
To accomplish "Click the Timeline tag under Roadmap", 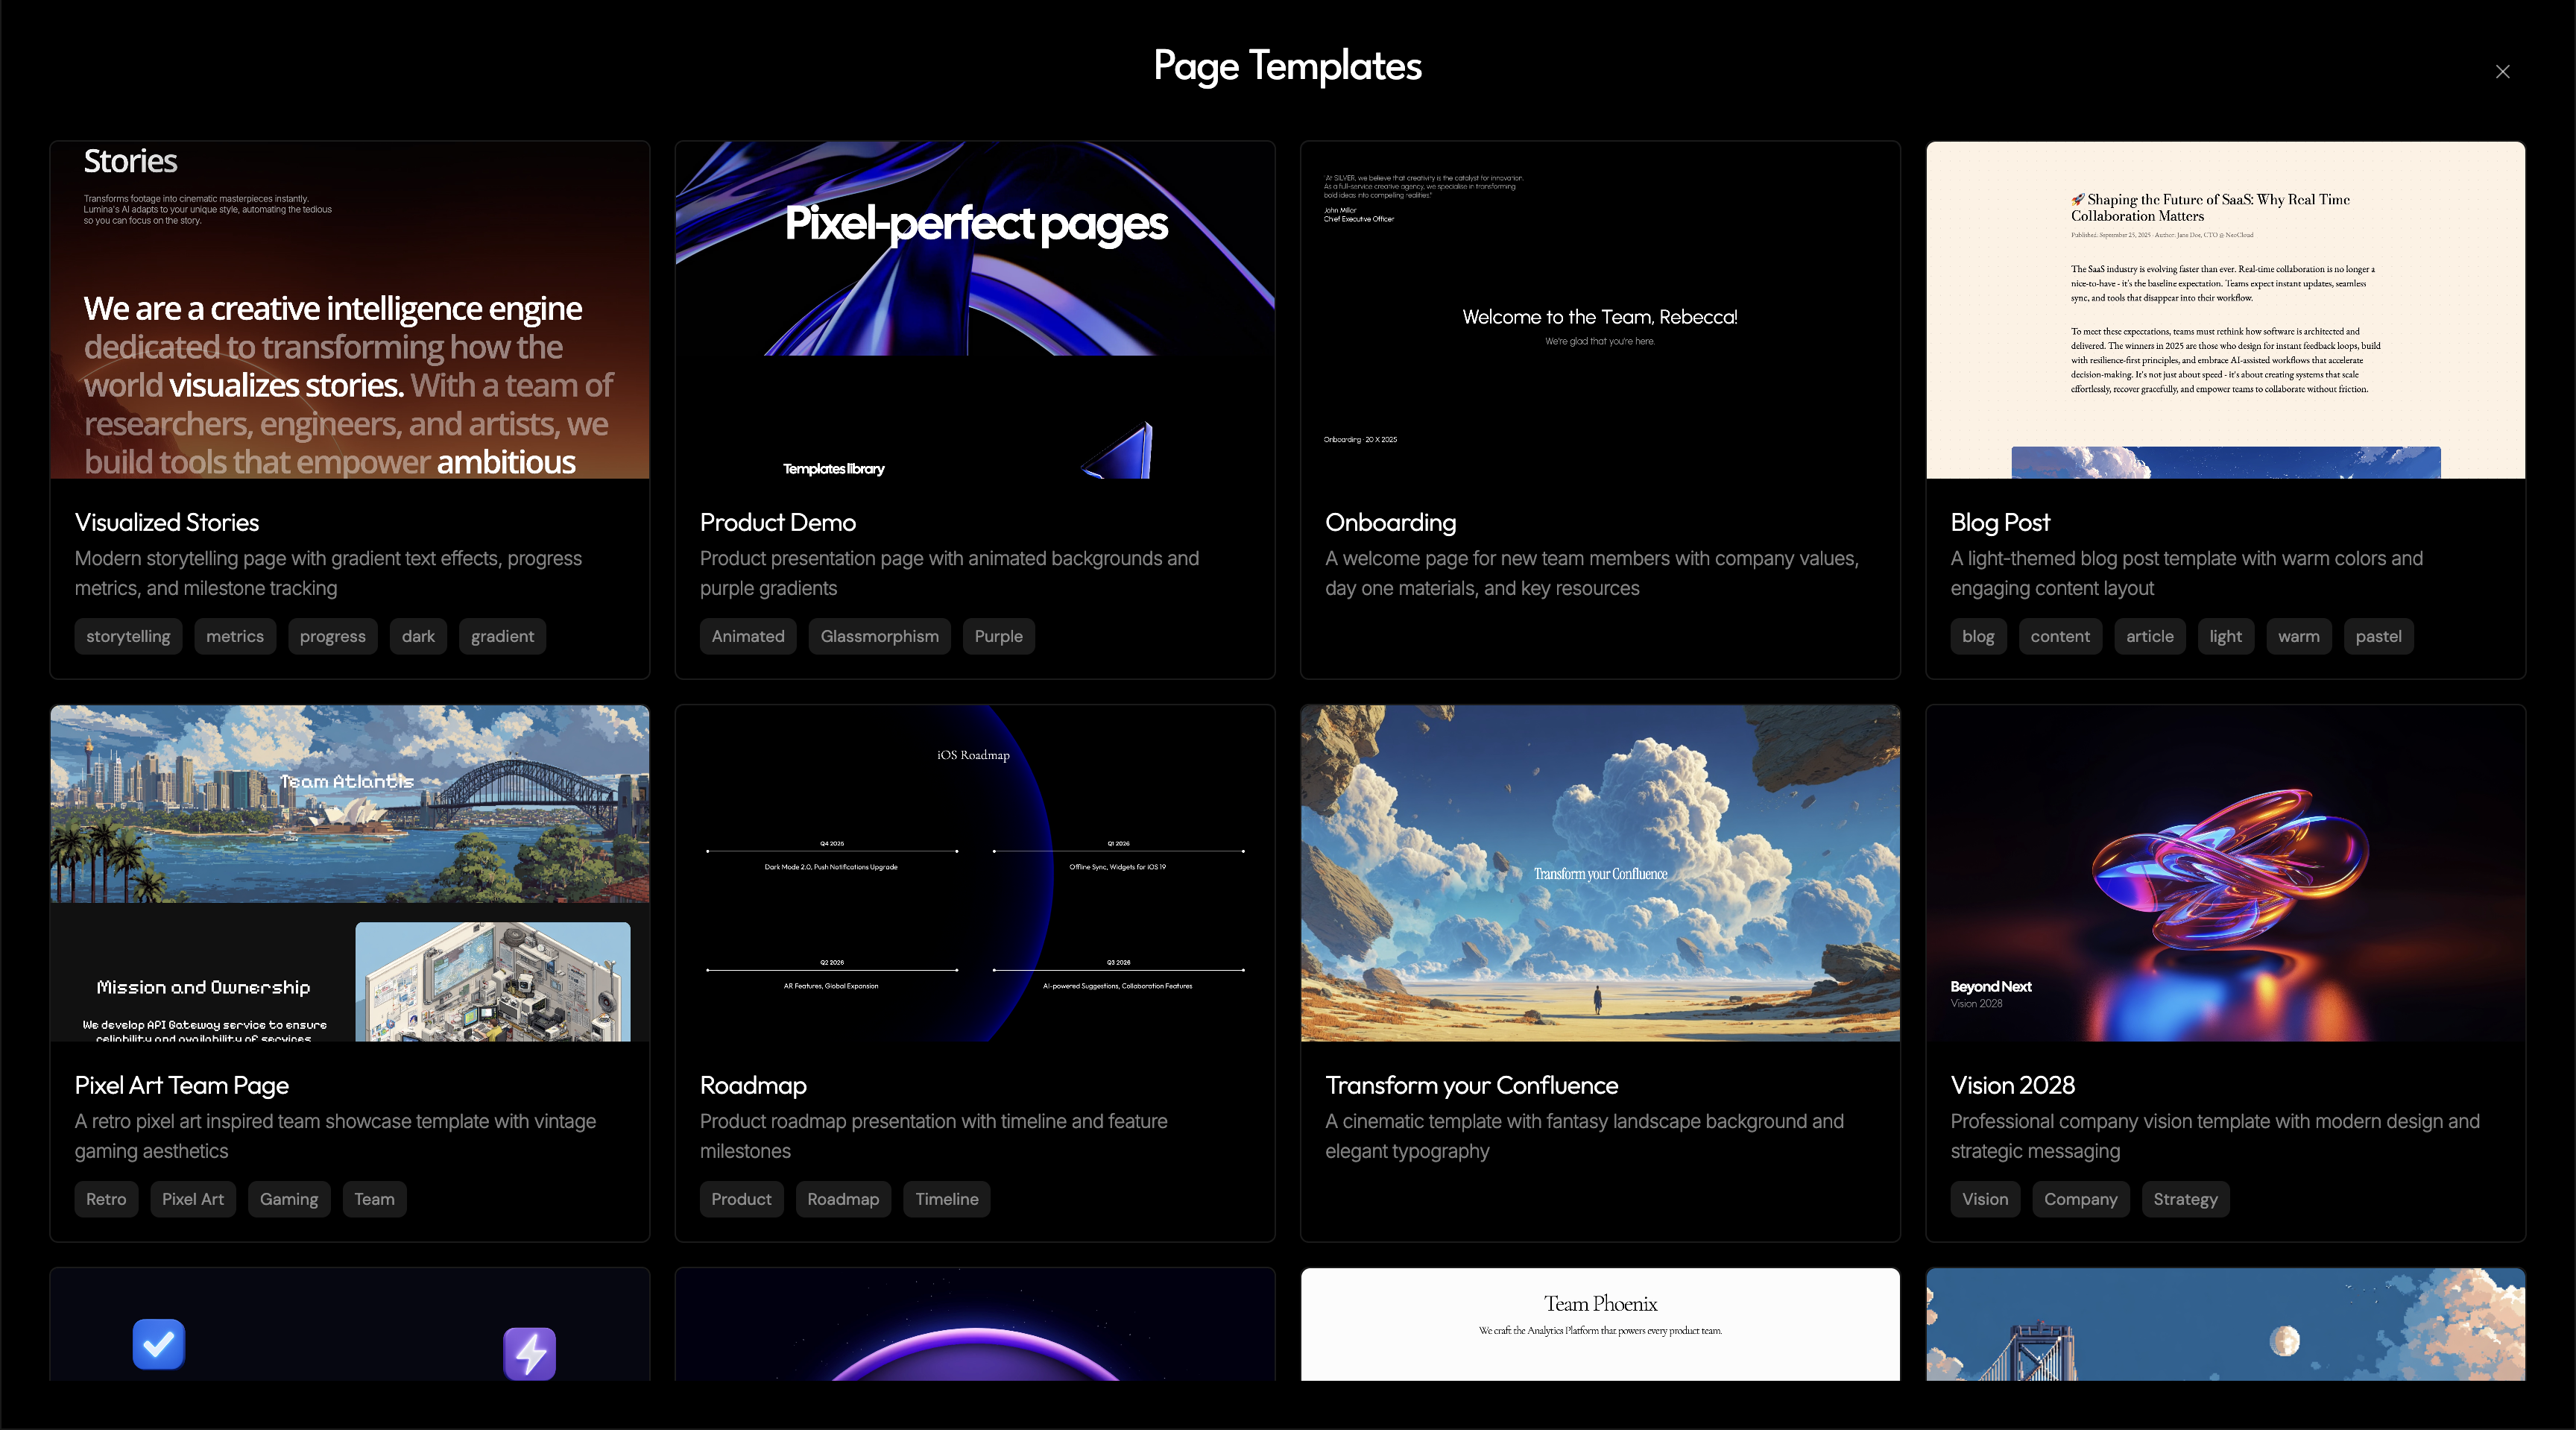I will pos(946,1199).
